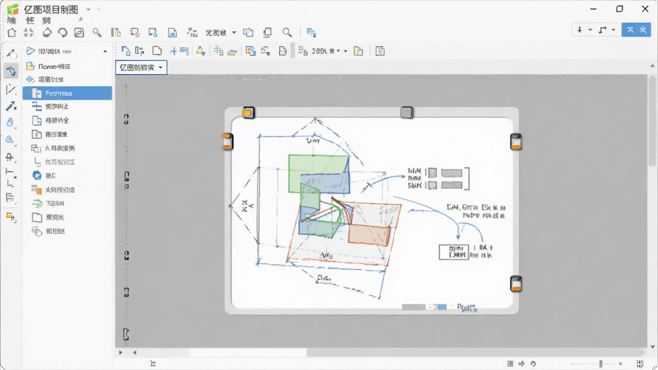Click the circular refresh icon in the status bar

533,364
